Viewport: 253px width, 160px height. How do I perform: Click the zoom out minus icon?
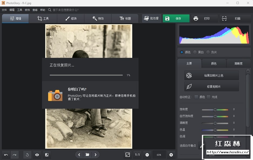tap(147, 155)
